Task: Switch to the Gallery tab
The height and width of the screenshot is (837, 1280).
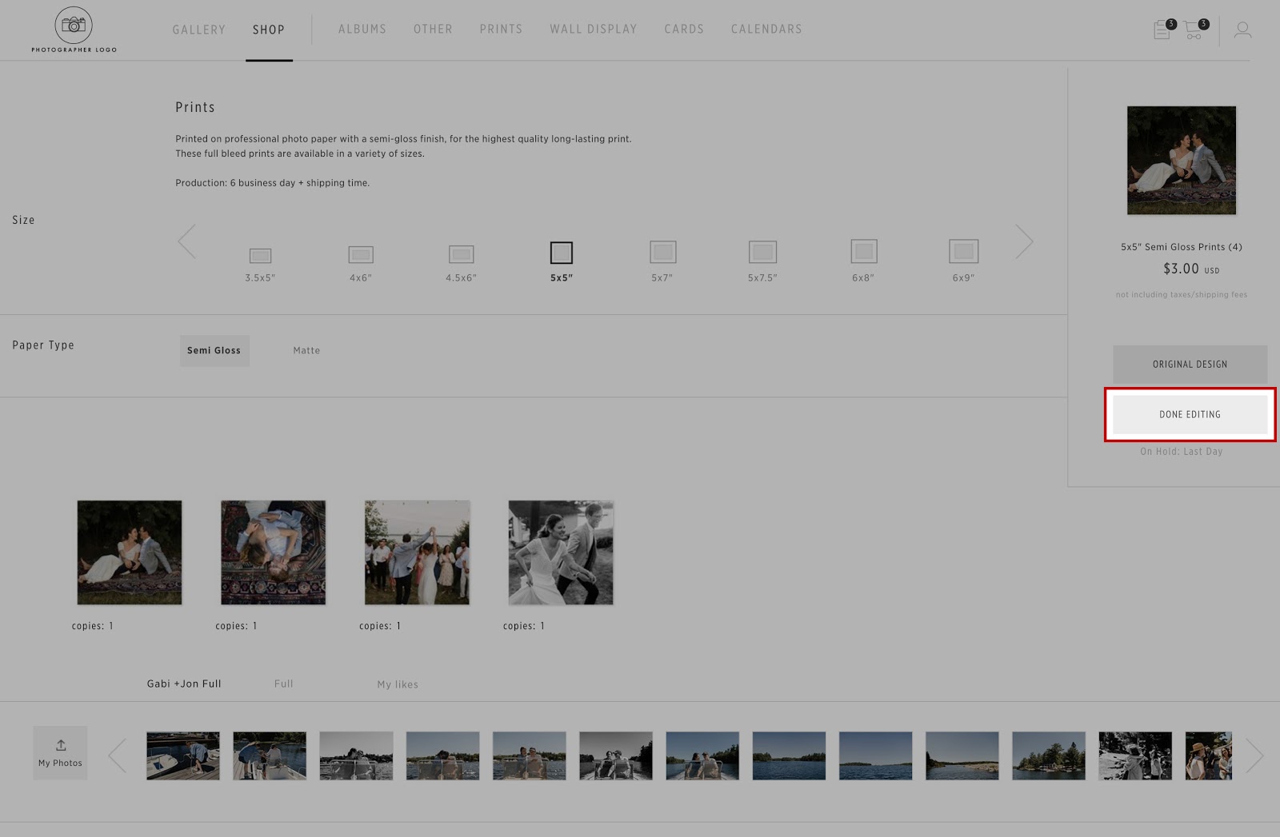Action: 199,30
